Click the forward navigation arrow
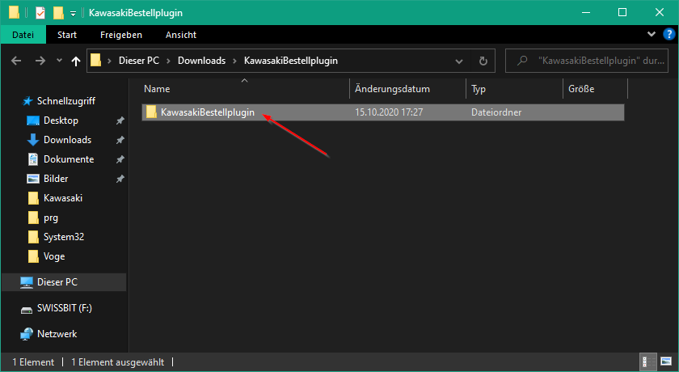The image size is (679, 372). (x=40, y=61)
